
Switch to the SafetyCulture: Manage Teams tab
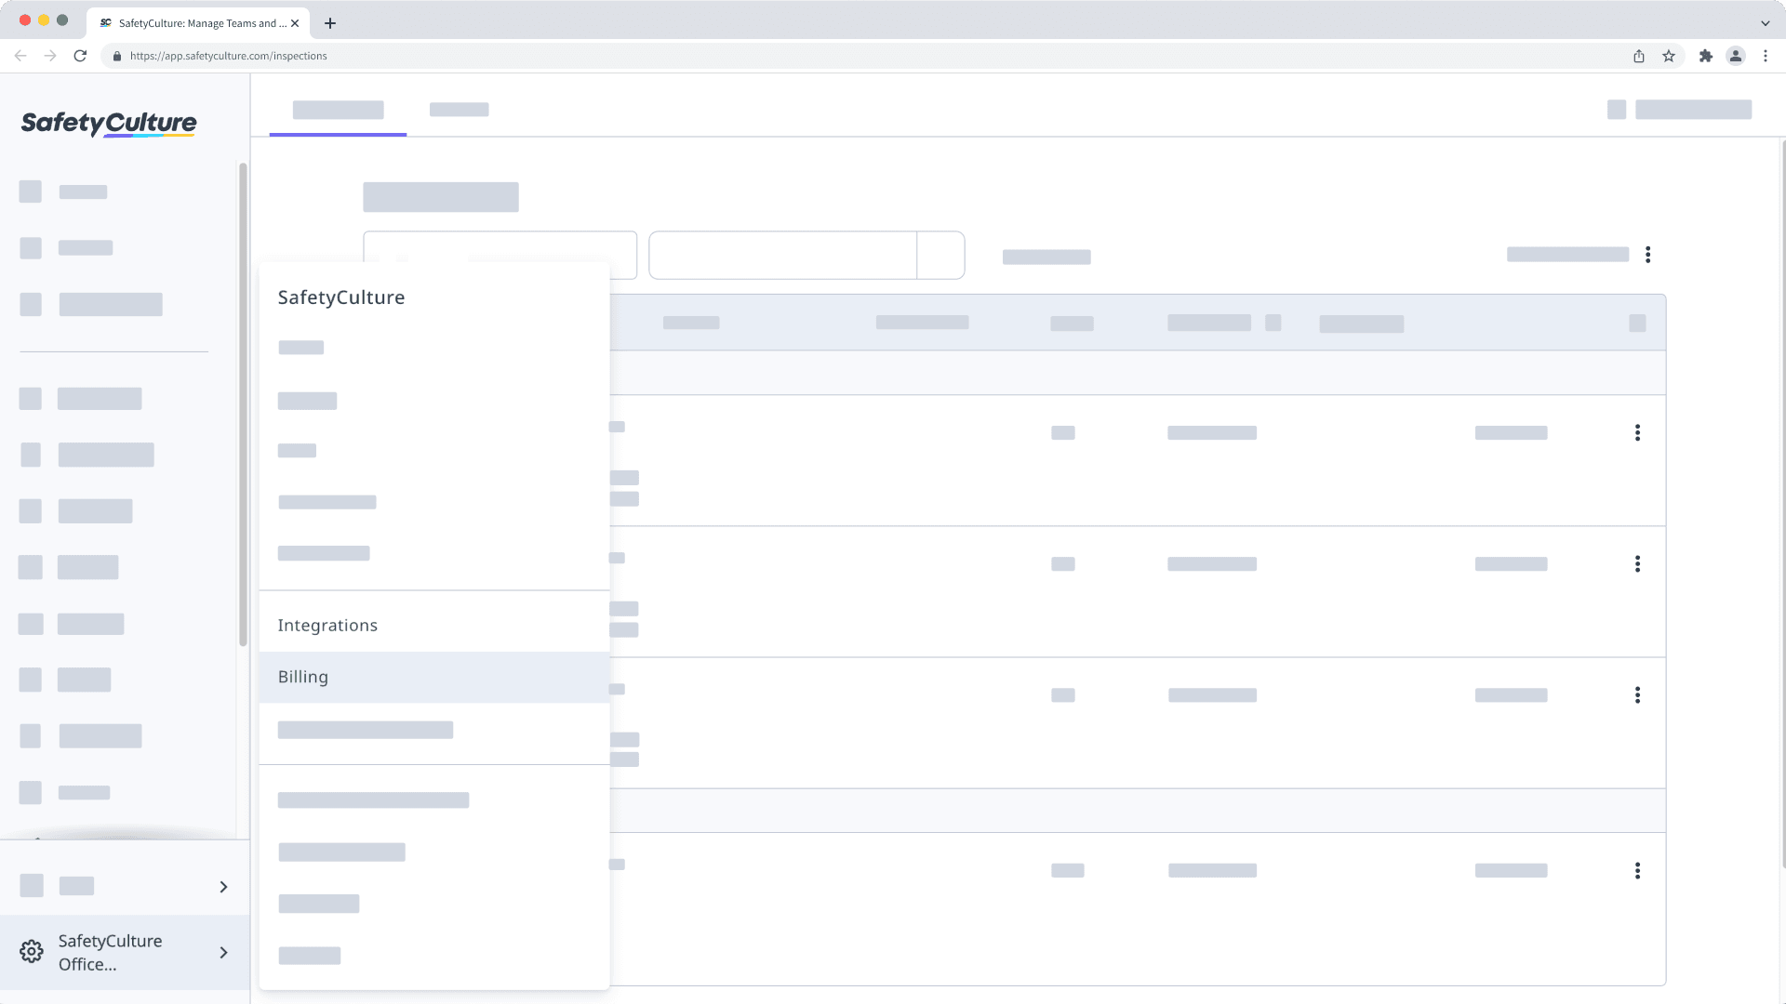(198, 23)
